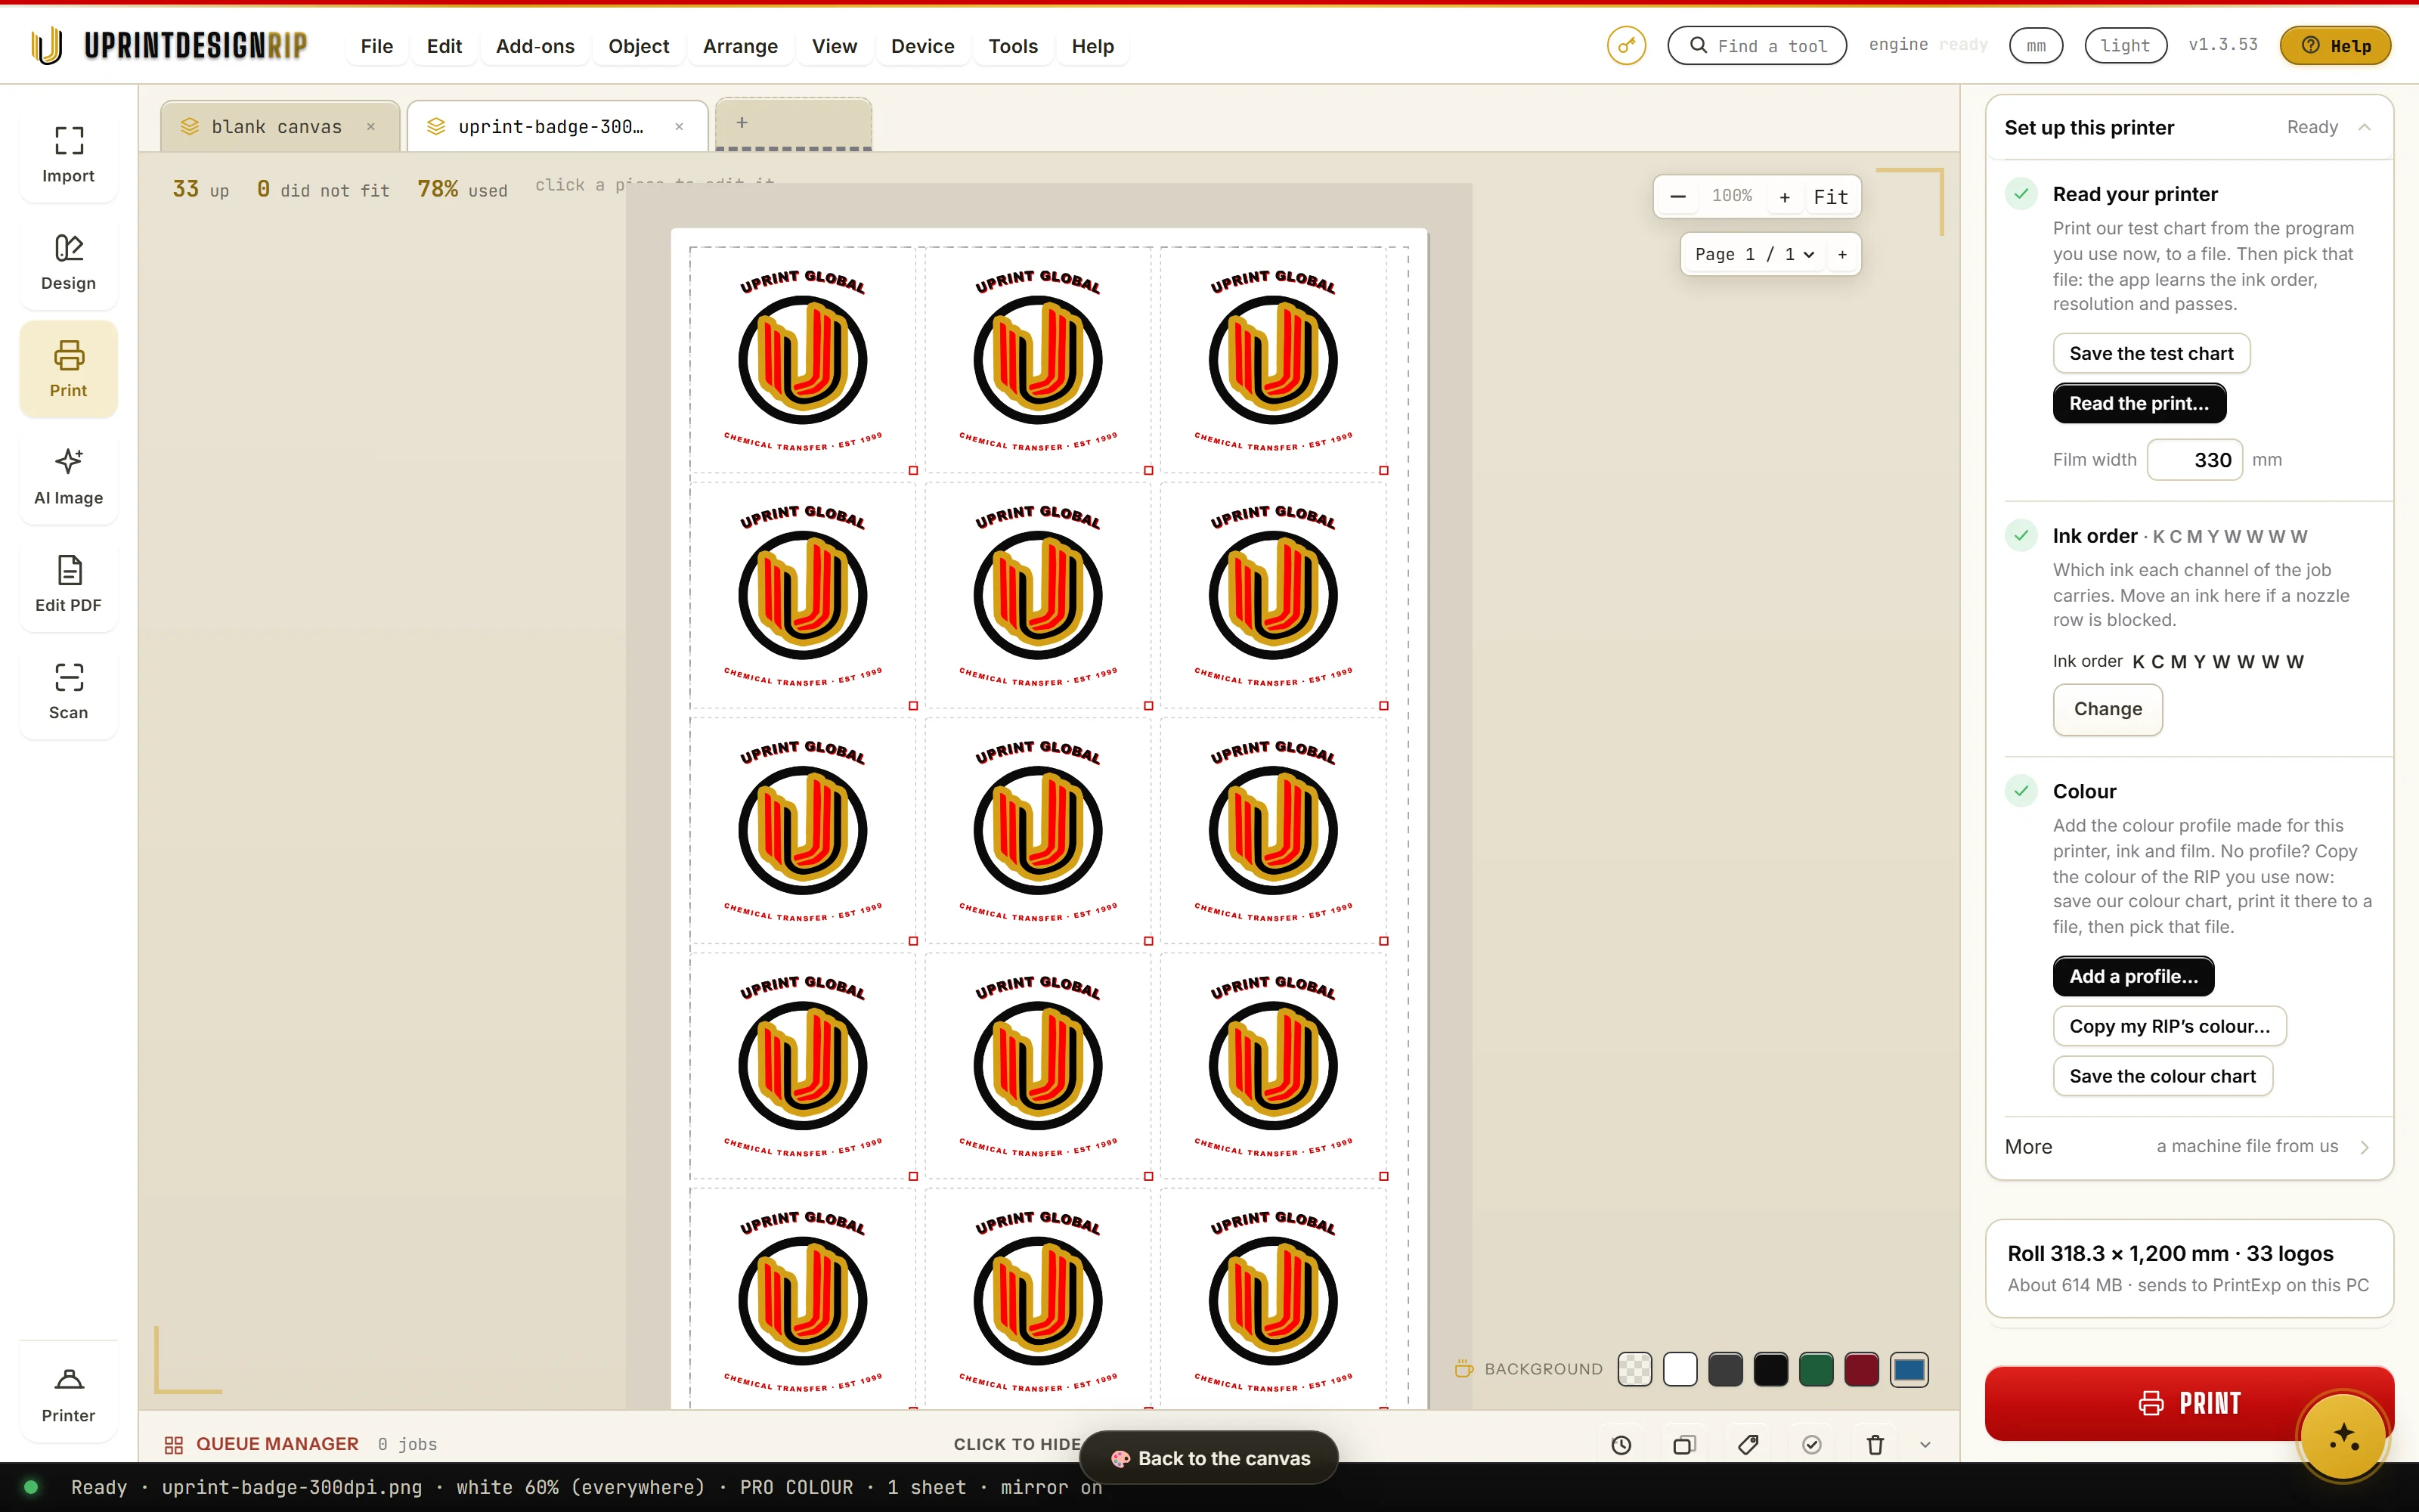Viewport: 2419px width, 1512px height.
Task: Open the Printer settings at sidebar bottom
Action: 68,1394
